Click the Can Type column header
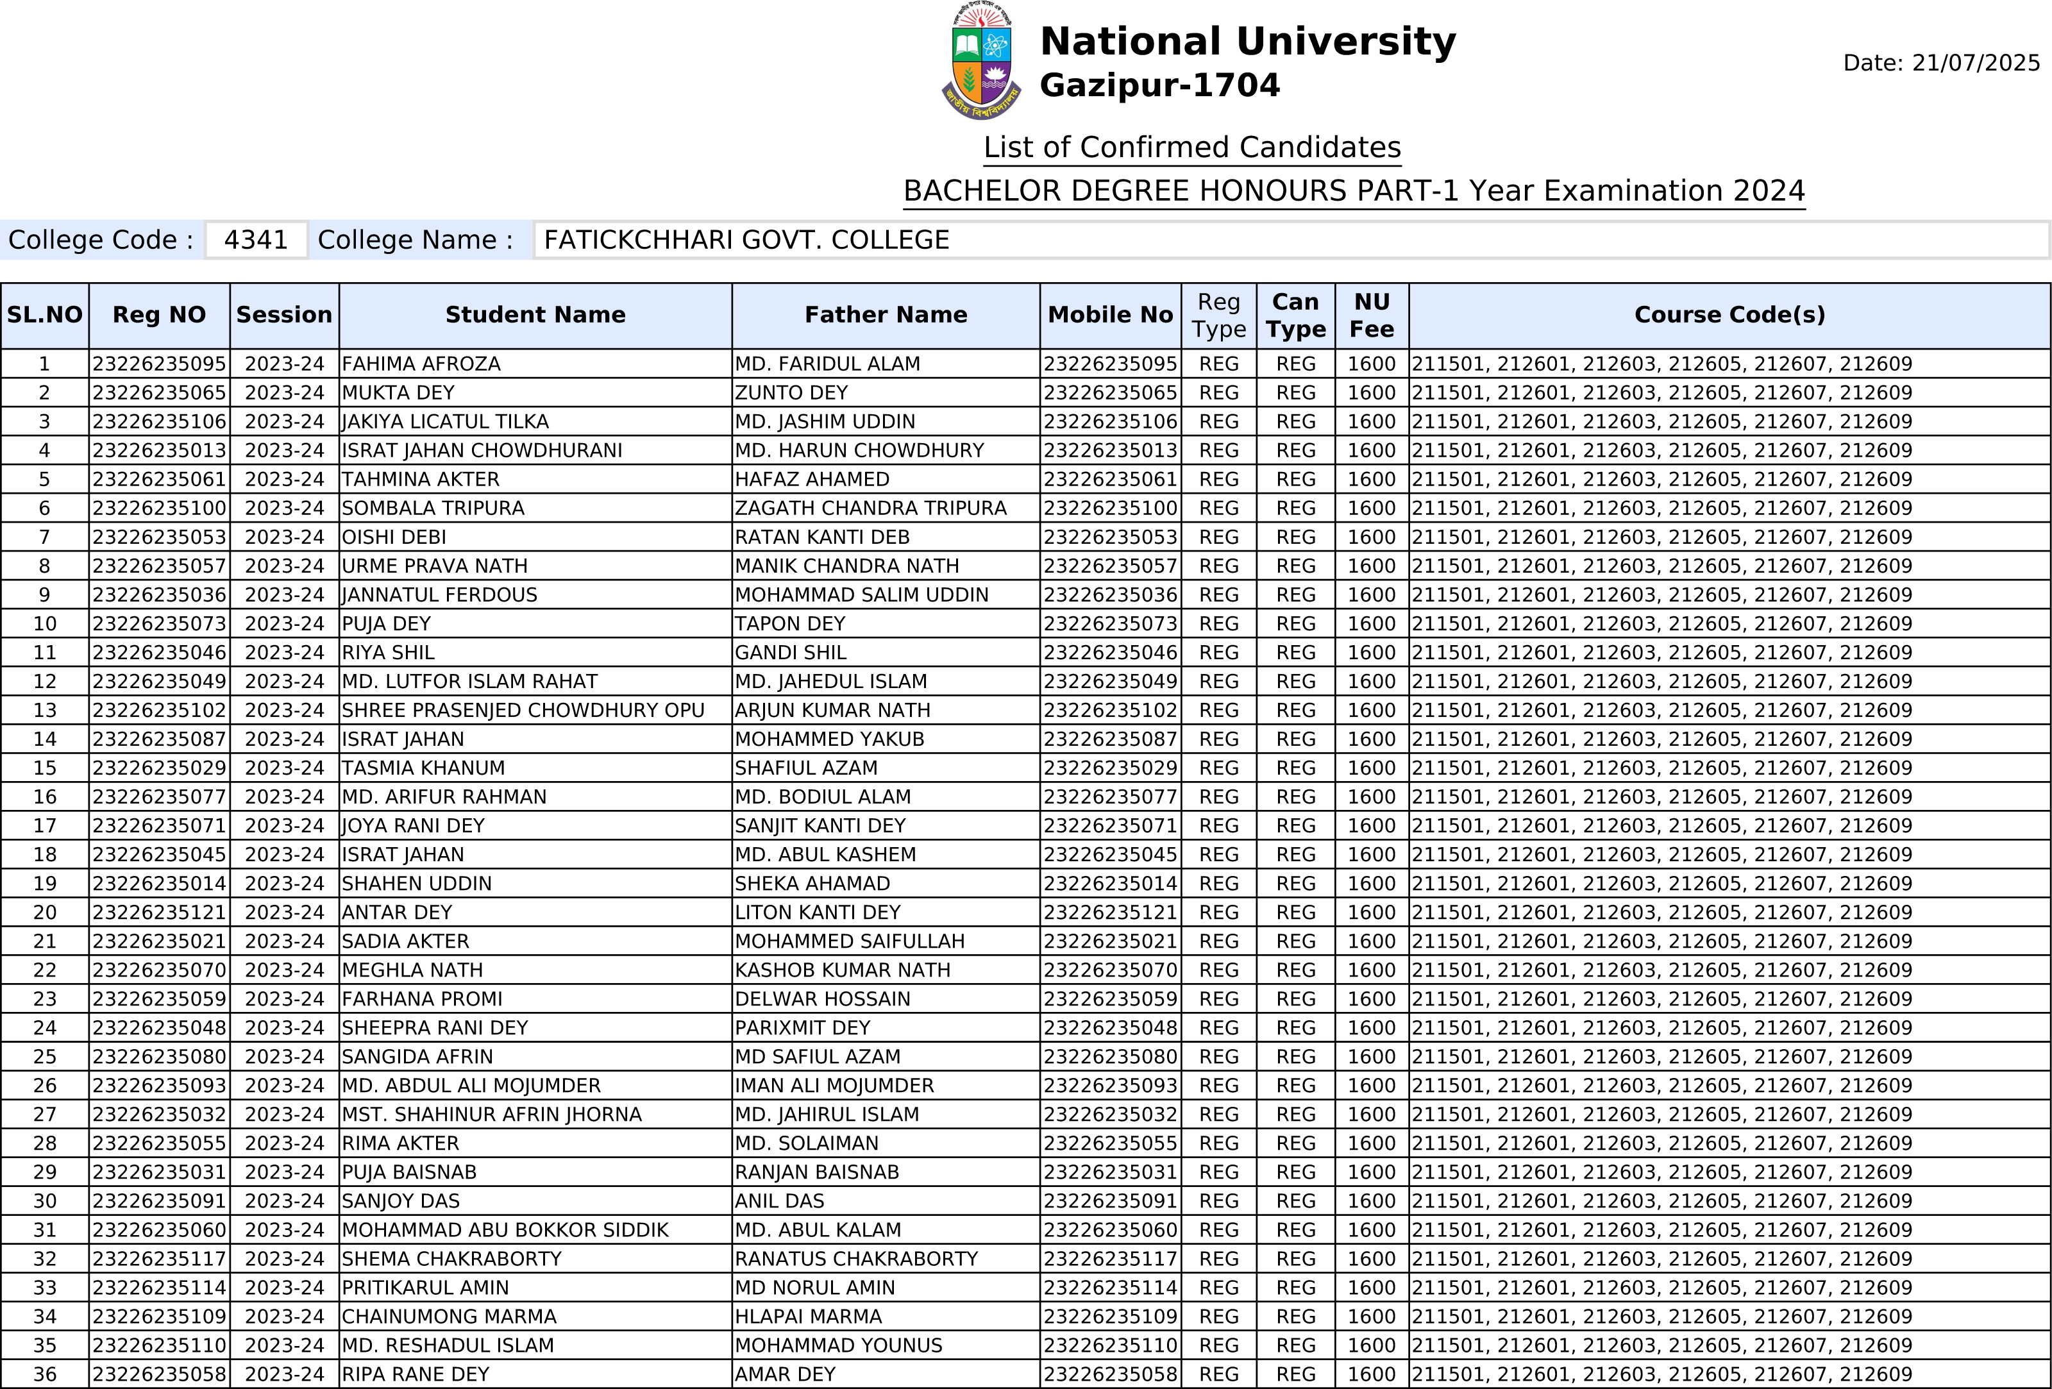 (1295, 316)
